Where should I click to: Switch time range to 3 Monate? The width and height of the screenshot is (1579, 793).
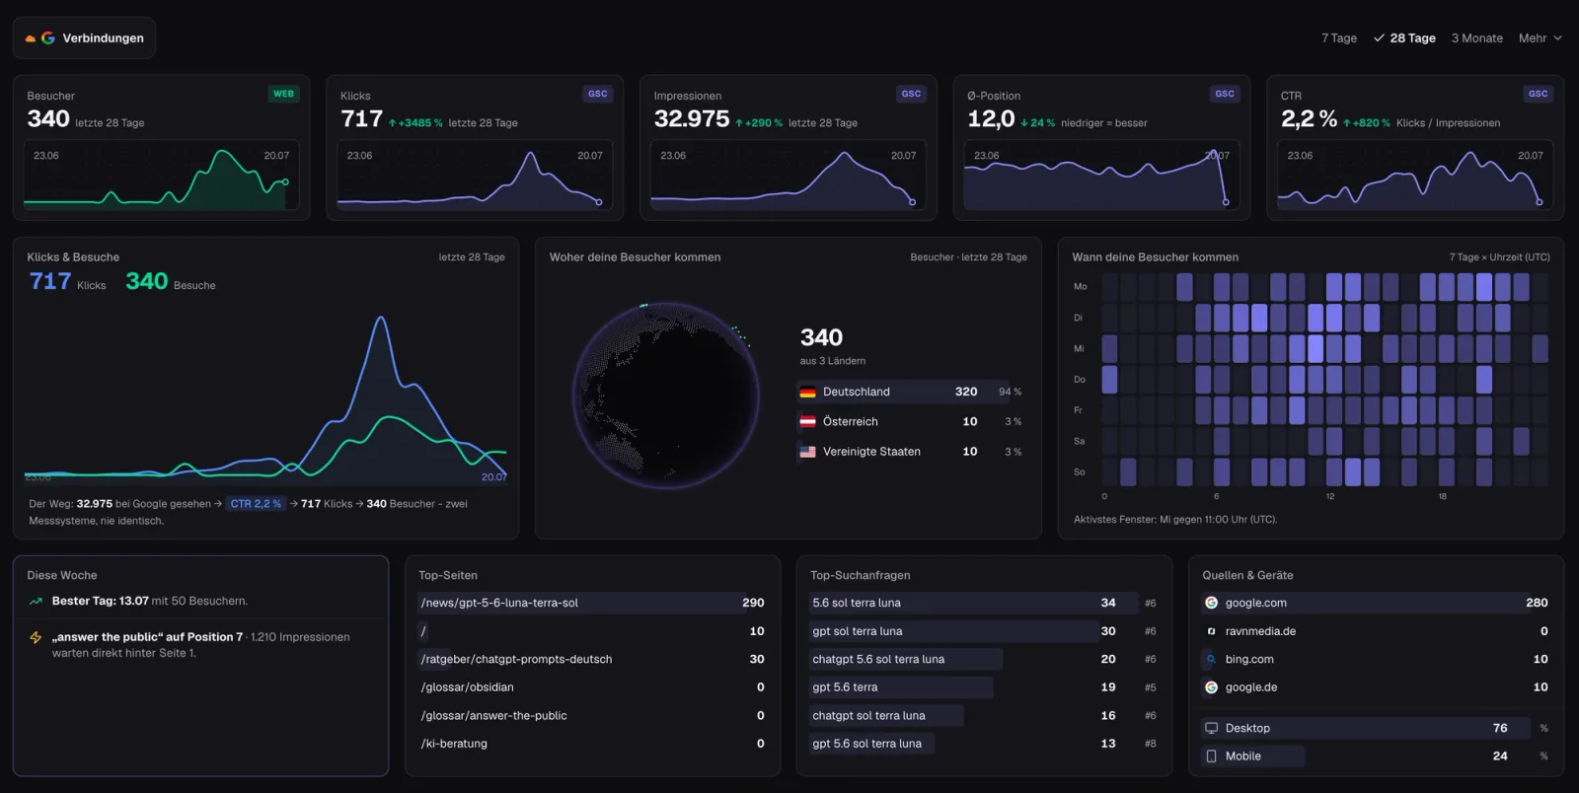tap(1476, 38)
